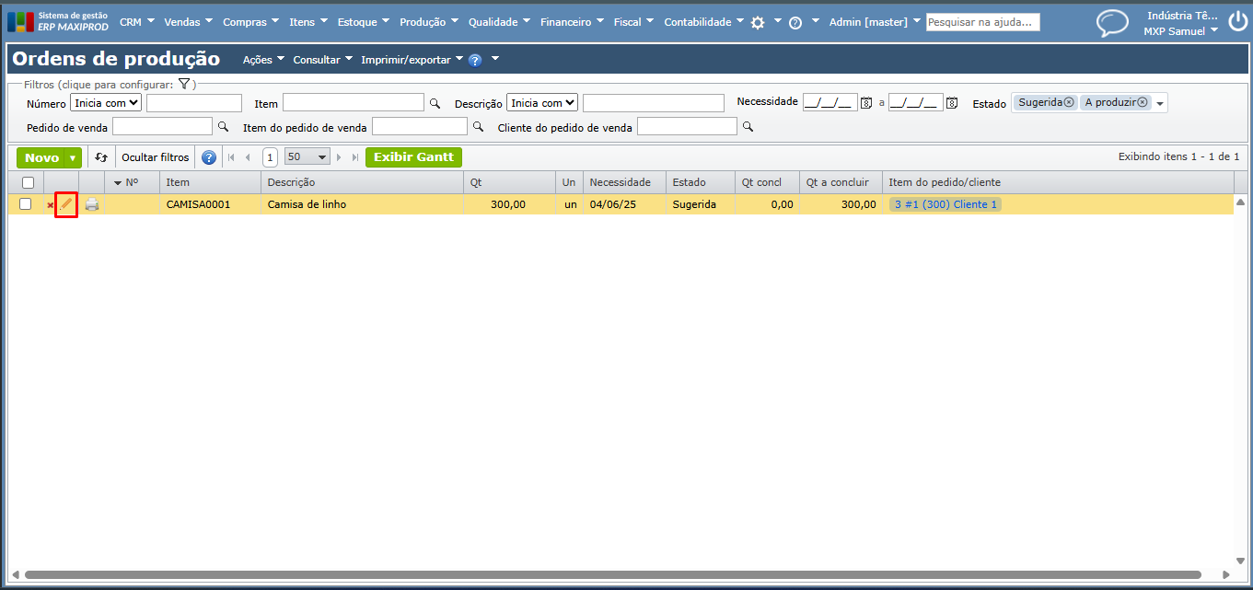Screen dimensions: 1253x590
Task: Open the settings gear menu
Action: (758, 22)
